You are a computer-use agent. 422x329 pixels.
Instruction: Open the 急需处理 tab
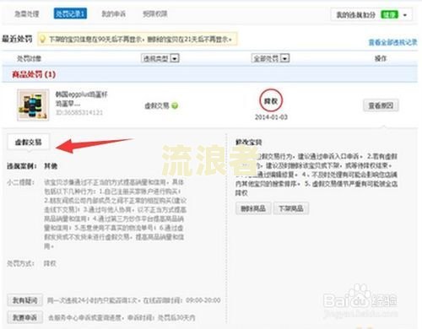[27, 13]
